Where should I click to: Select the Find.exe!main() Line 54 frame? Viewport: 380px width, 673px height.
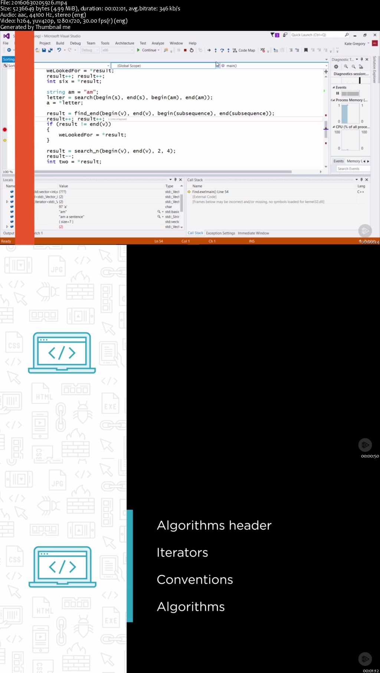(210, 192)
